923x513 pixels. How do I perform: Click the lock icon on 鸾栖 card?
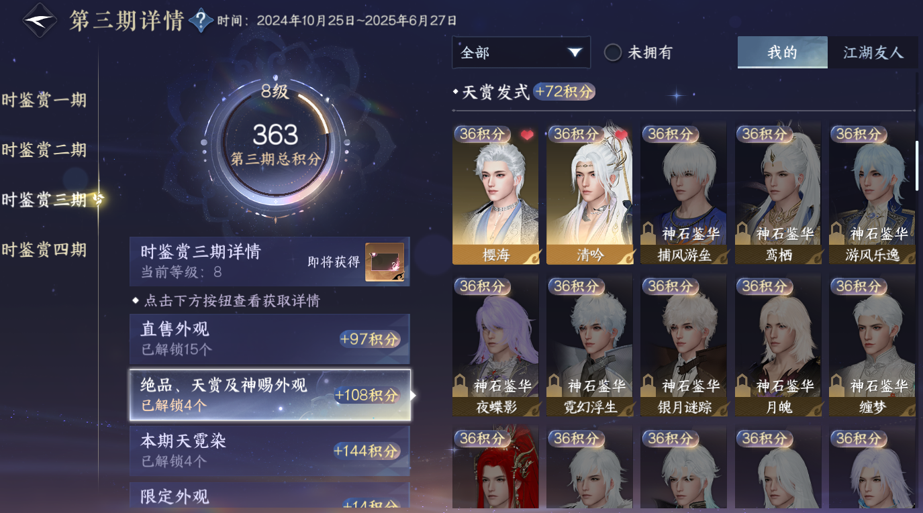click(x=742, y=234)
